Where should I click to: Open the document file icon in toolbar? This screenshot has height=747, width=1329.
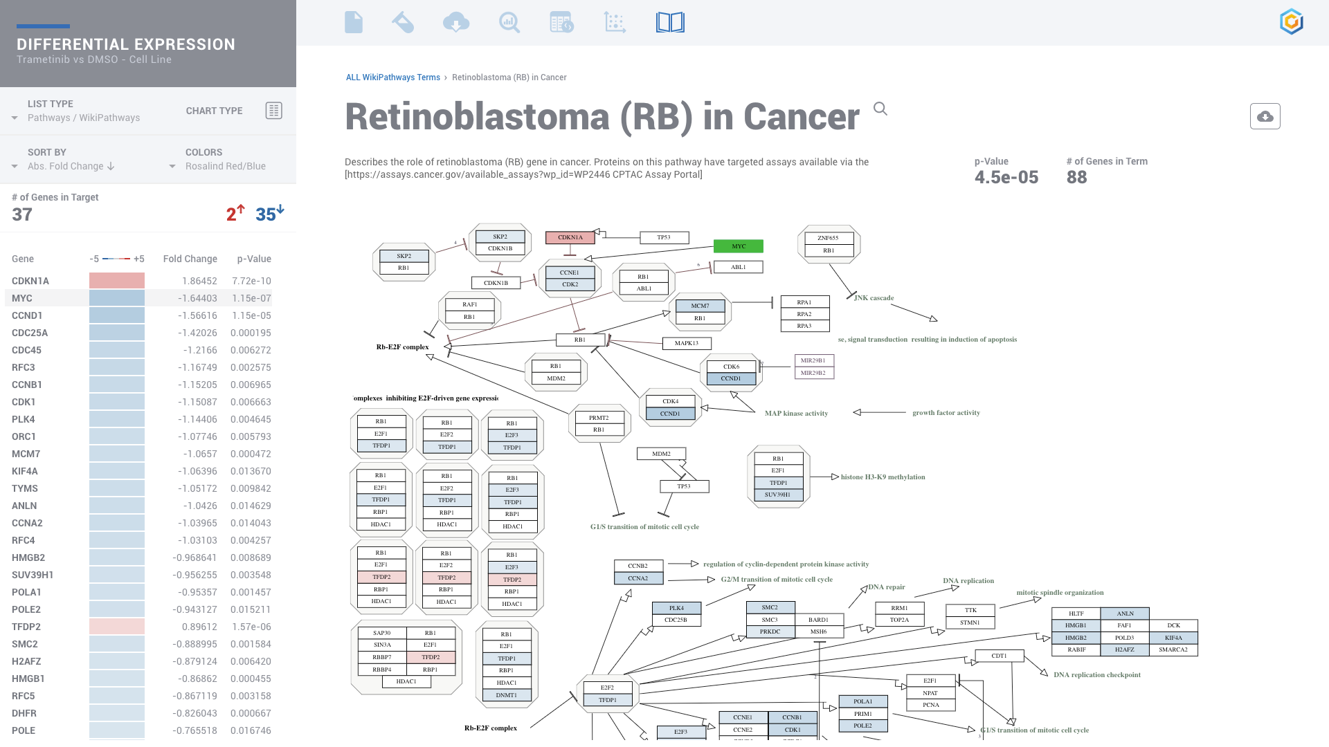click(353, 22)
